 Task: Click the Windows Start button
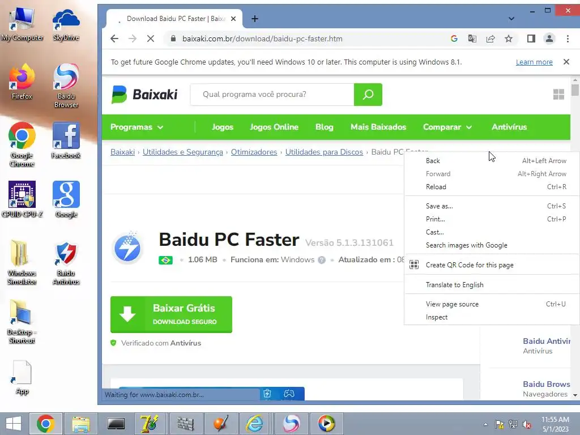14,424
